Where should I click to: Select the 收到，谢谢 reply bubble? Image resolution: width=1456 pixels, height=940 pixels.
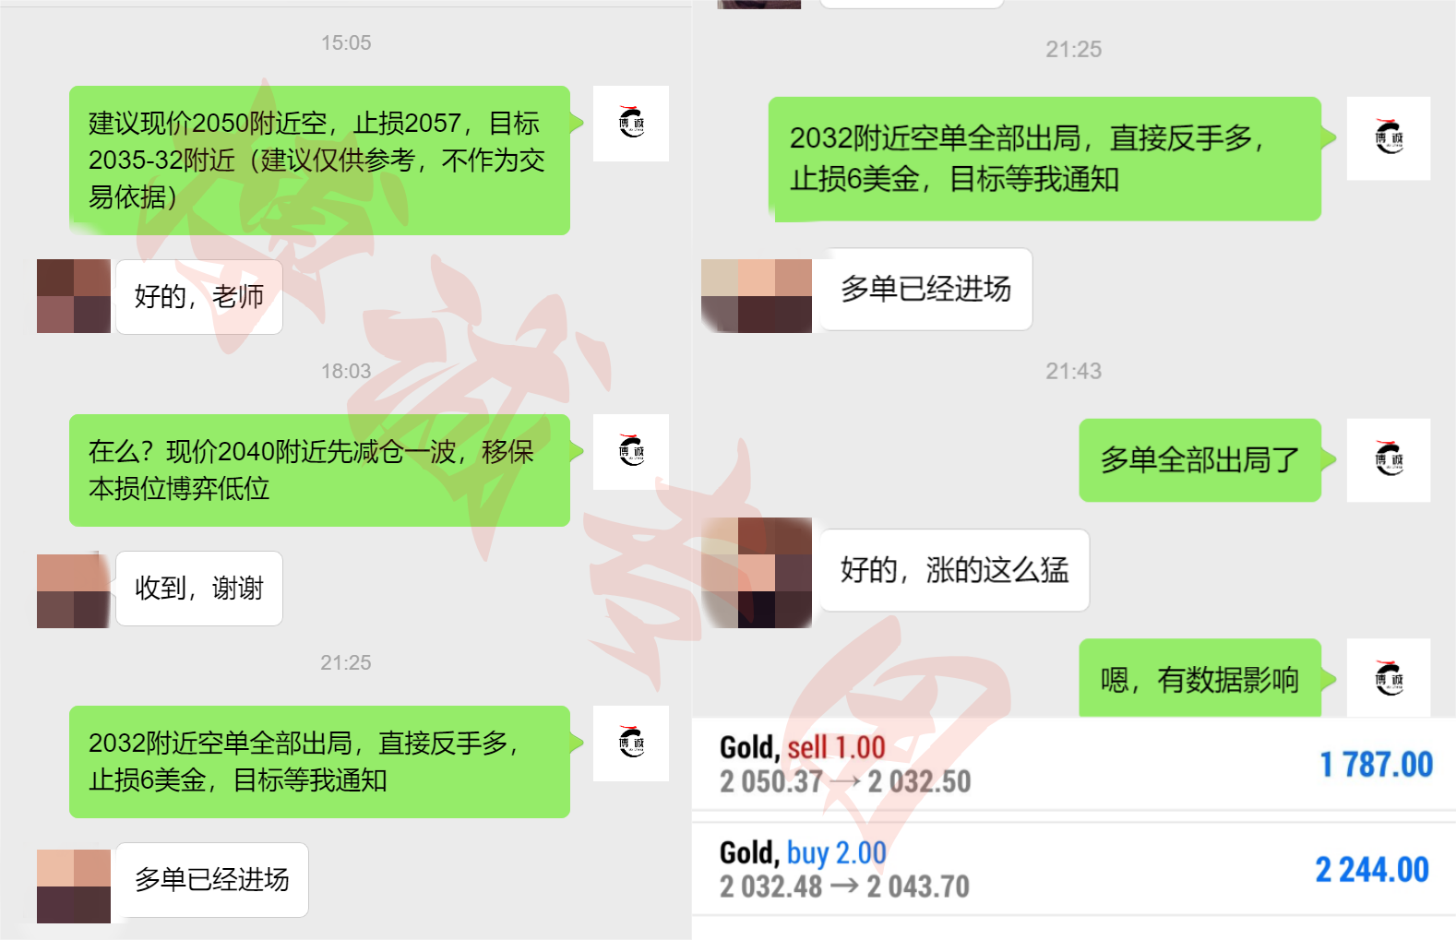tap(199, 589)
